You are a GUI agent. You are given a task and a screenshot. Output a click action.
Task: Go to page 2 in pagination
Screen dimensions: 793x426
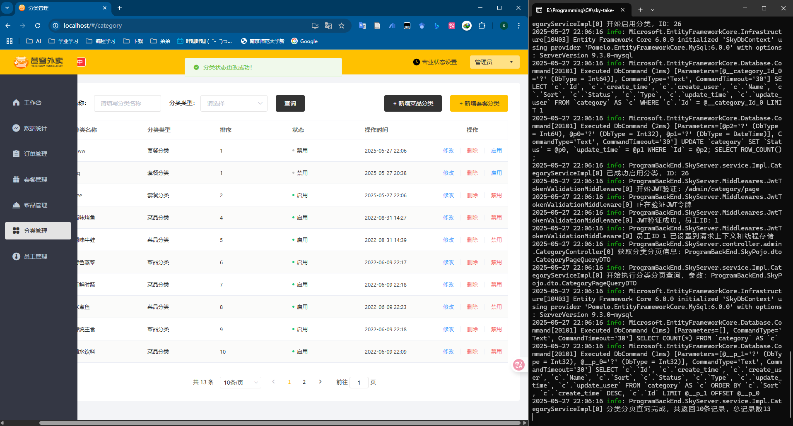tap(304, 382)
